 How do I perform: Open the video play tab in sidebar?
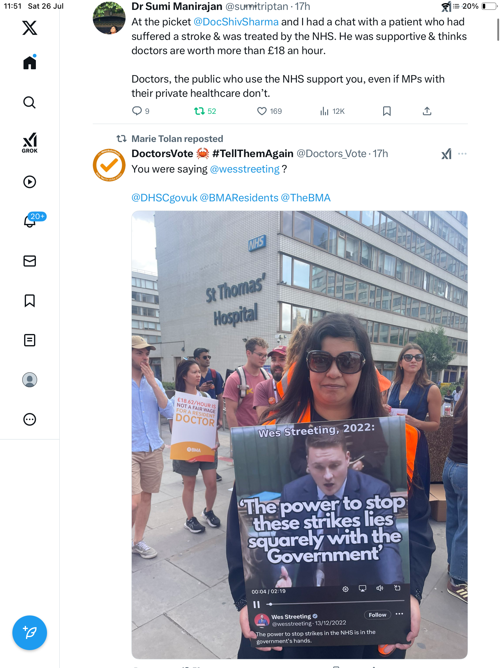30,182
